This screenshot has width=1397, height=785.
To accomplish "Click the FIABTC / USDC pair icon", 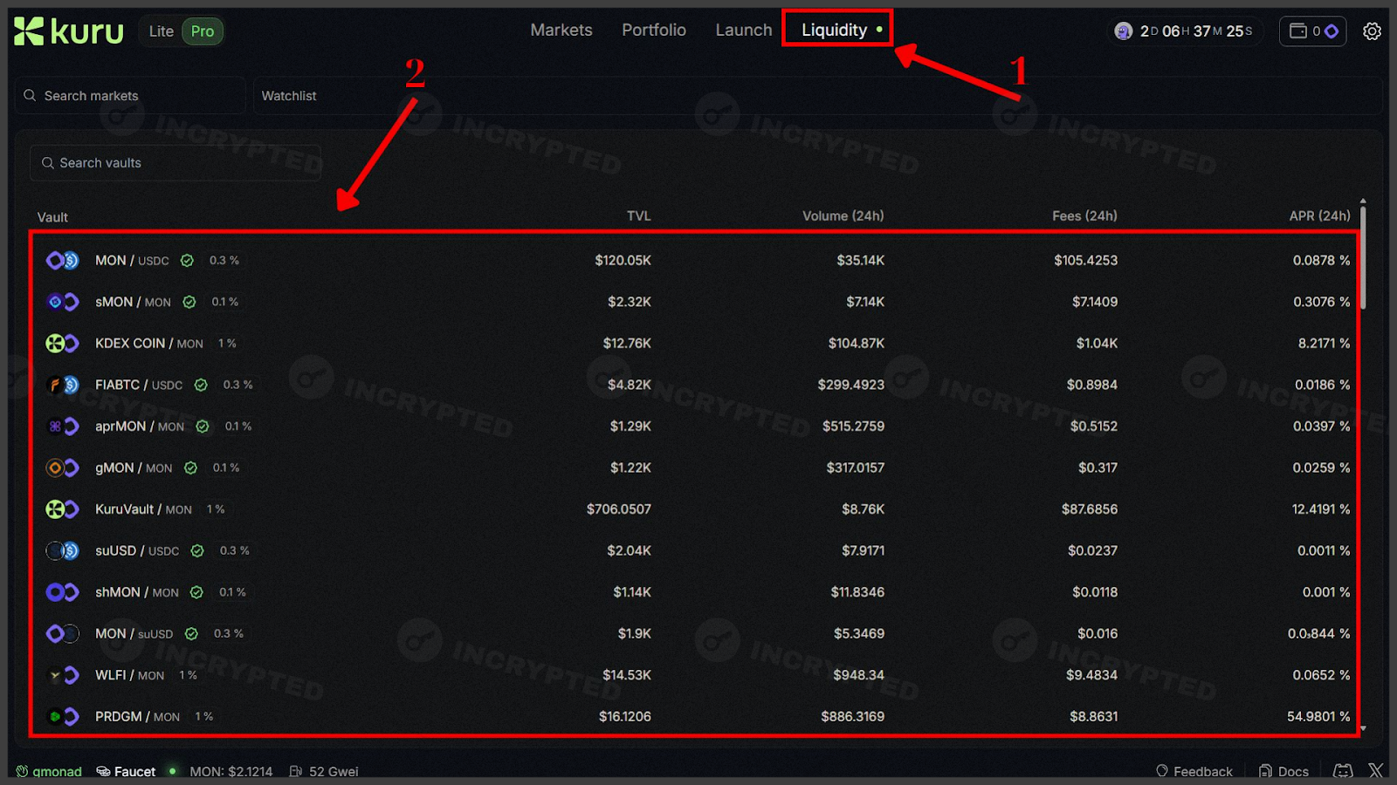I will click(63, 385).
